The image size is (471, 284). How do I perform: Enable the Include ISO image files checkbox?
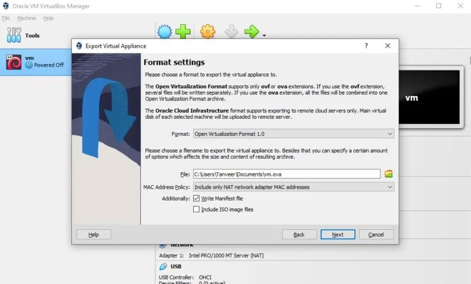click(x=196, y=209)
